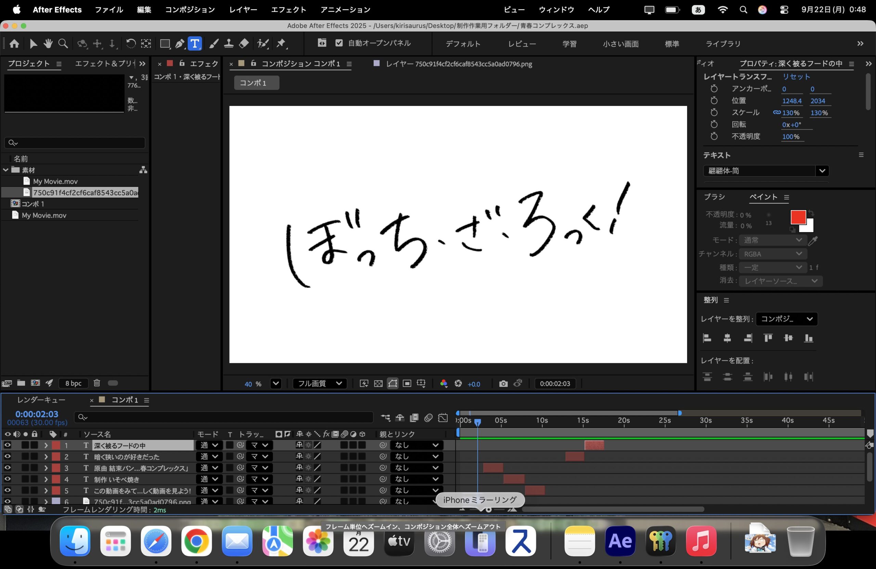Uncheck the 自動オープンパネル checkbox

(339, 43)
